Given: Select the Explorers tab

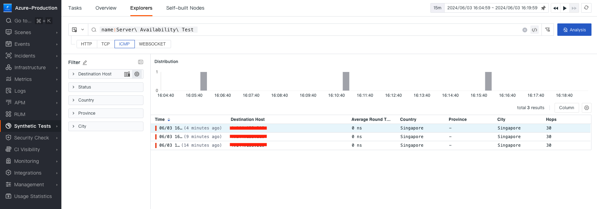Looking at the screenshot, I should click(x=141, y=8).
